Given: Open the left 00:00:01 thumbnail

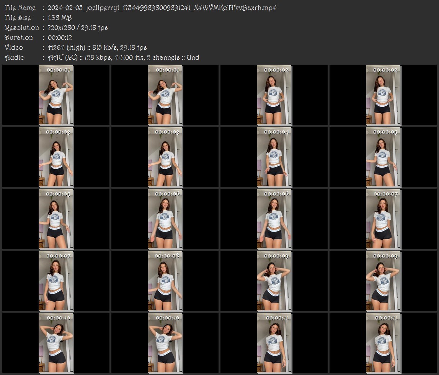Looking at the screenshot, I should tap(56, 95).
